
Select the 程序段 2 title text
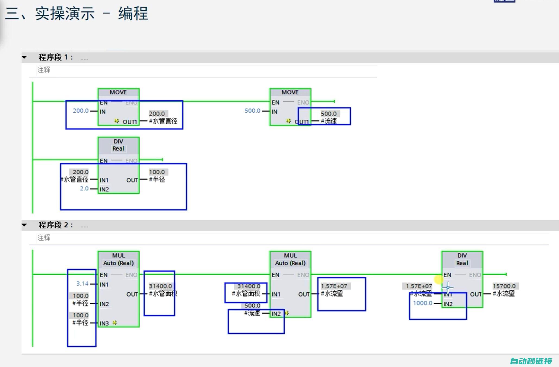(56, 225)
